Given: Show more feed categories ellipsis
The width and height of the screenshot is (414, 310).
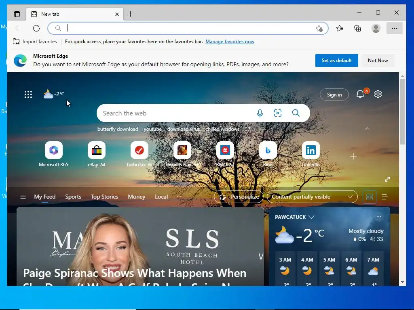Looking at the screenshot, I should 179,197.
